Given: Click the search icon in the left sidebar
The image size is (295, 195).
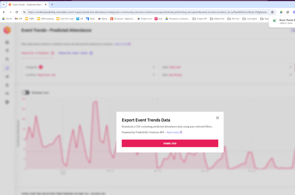Looking at the screenshot, I should coord(7,59).
